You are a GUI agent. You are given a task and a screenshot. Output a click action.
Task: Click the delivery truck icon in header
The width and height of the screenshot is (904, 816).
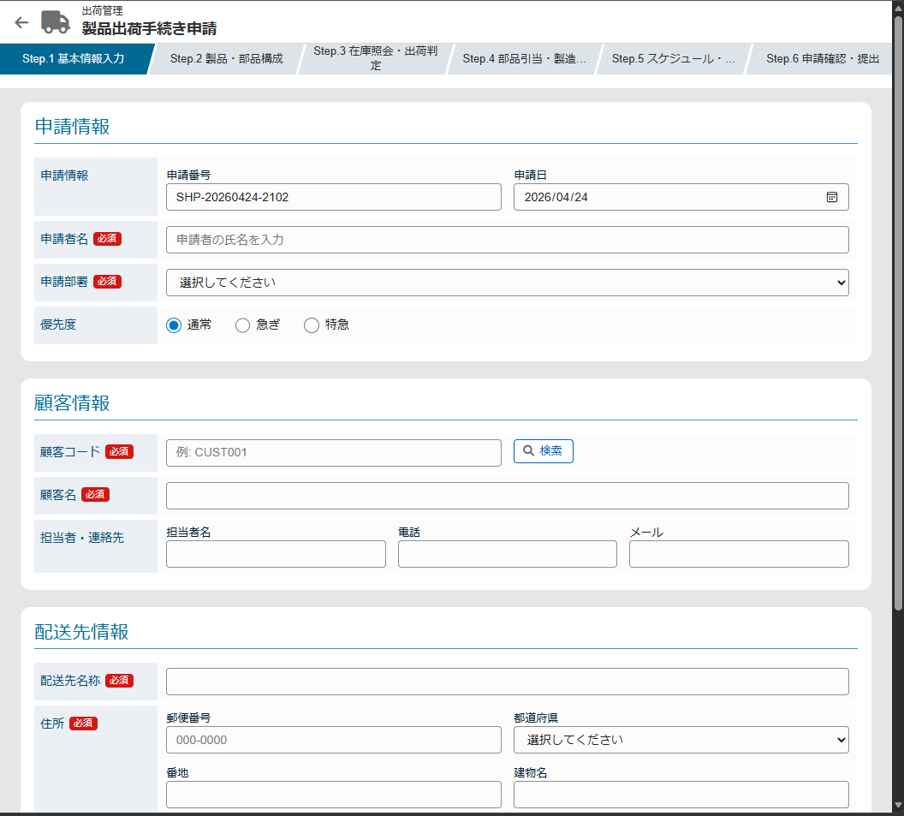[56, 22]
